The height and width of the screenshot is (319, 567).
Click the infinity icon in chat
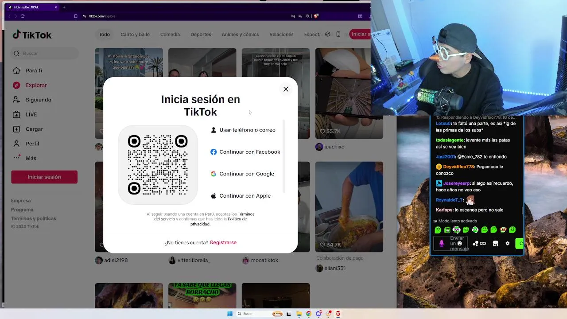coord(483,243)
